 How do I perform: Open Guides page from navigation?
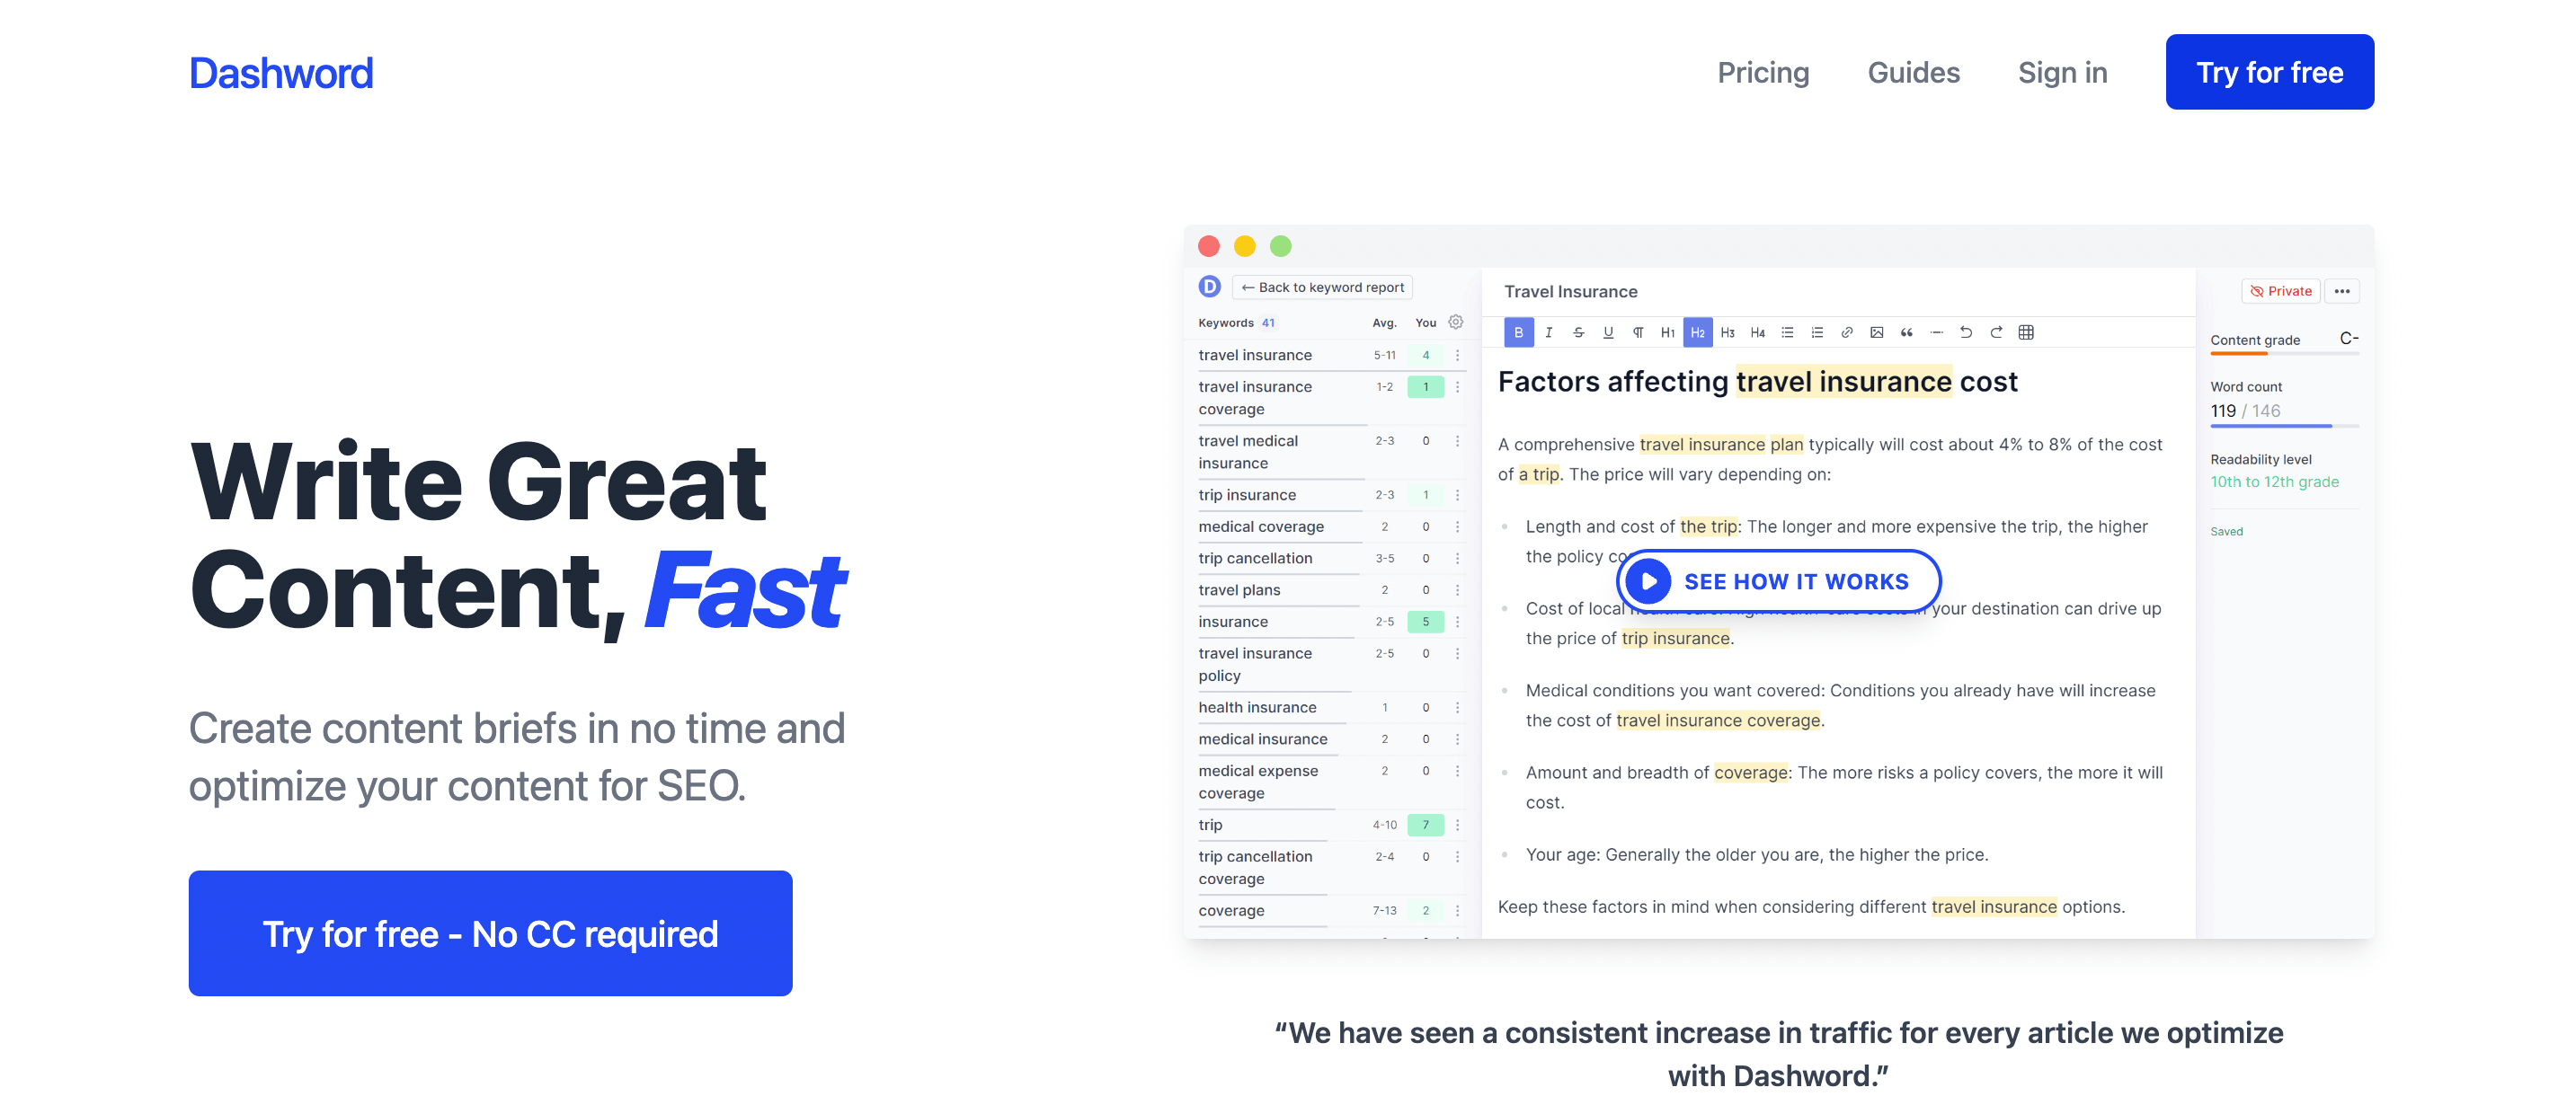[1913, 71]
